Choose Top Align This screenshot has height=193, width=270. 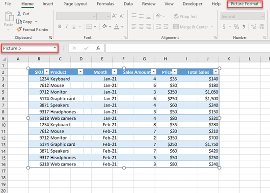(x=134, y=16)
